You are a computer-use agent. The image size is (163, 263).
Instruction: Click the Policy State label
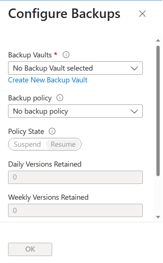click(x=26, y=132)
